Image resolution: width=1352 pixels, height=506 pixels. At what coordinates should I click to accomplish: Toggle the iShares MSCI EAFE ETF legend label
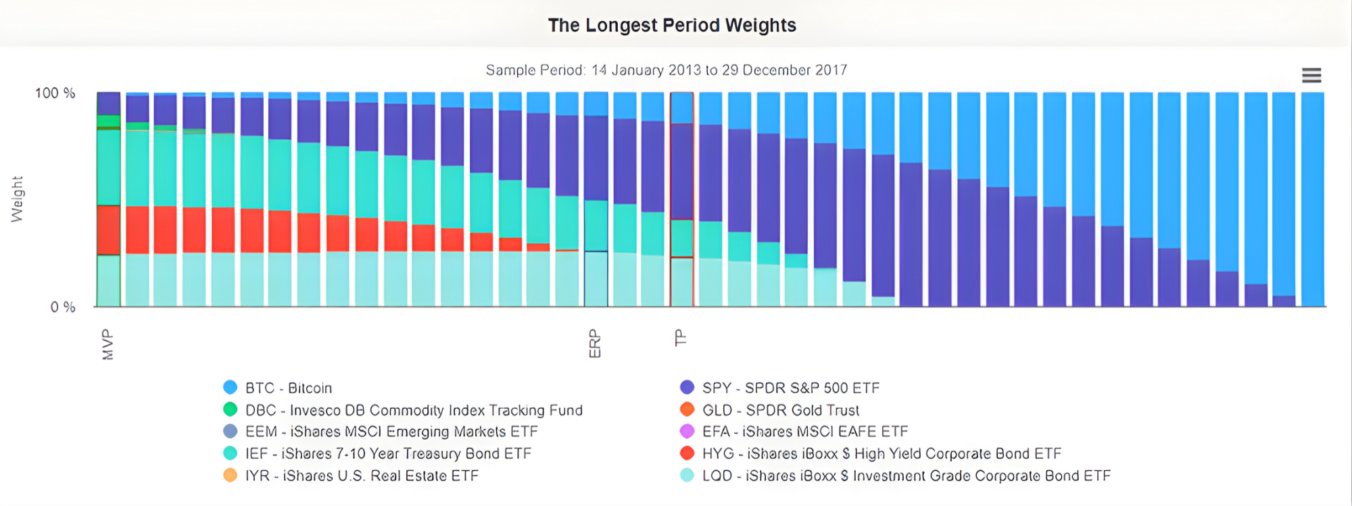[x=804, y=432]
